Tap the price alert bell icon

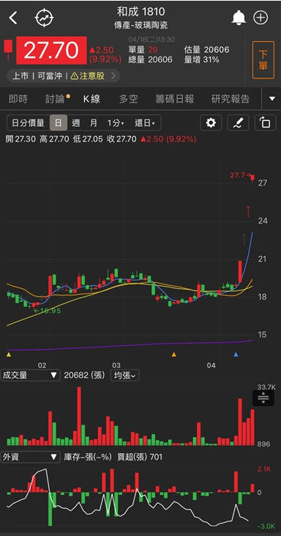[239, 18]
